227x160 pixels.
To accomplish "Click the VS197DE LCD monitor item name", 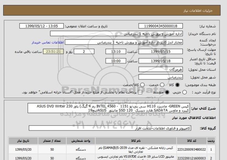I will coord(136,157).
